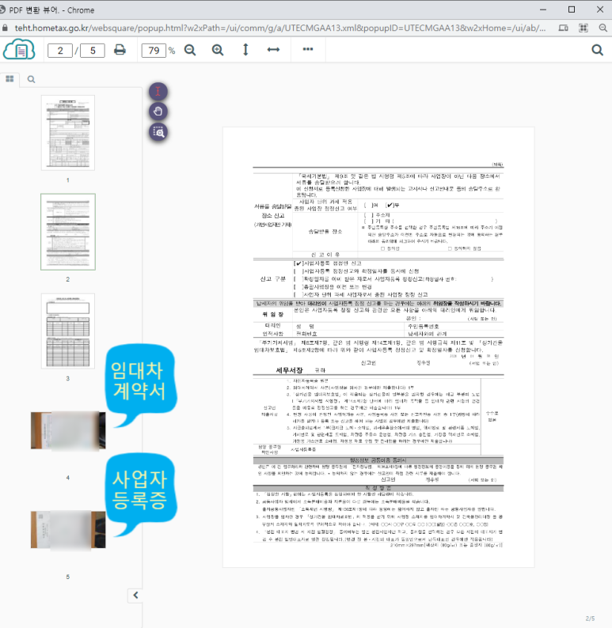The height and width of the screenshot is (628, 612).
Task: Fit page to height with vertical arrow
Action: pyautogui.click(x=245, y=50)
